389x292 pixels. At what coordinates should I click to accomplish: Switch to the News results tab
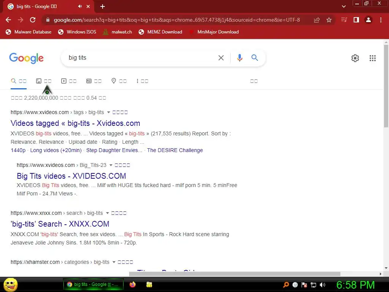[x=94, y=81]
